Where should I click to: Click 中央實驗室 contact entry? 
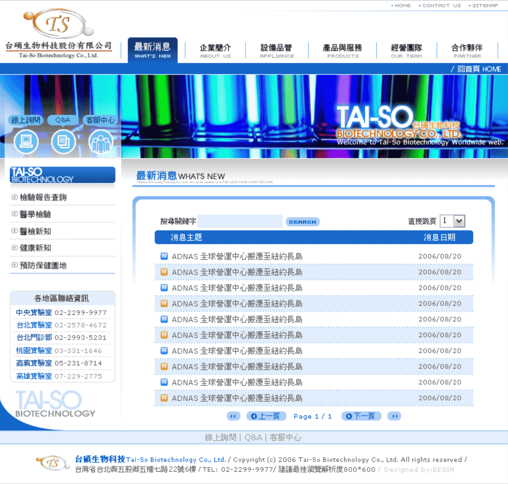(61, 312)
